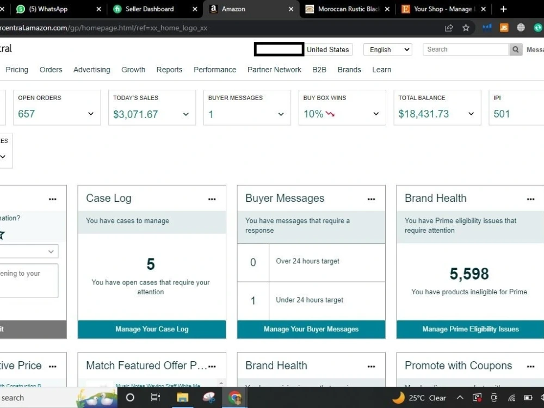
Task: Open the United States marketplace selector
Action: pyautogui.click(x=328, y=50)
